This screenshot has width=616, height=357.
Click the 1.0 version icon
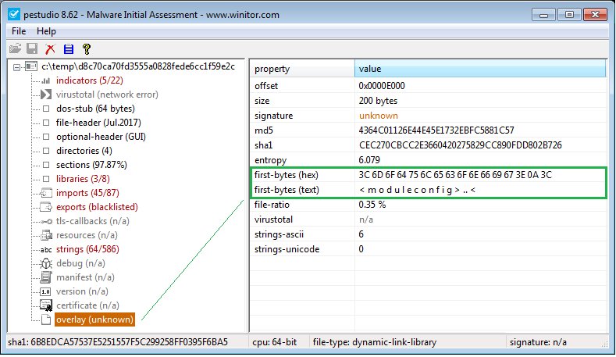[45, 291]
